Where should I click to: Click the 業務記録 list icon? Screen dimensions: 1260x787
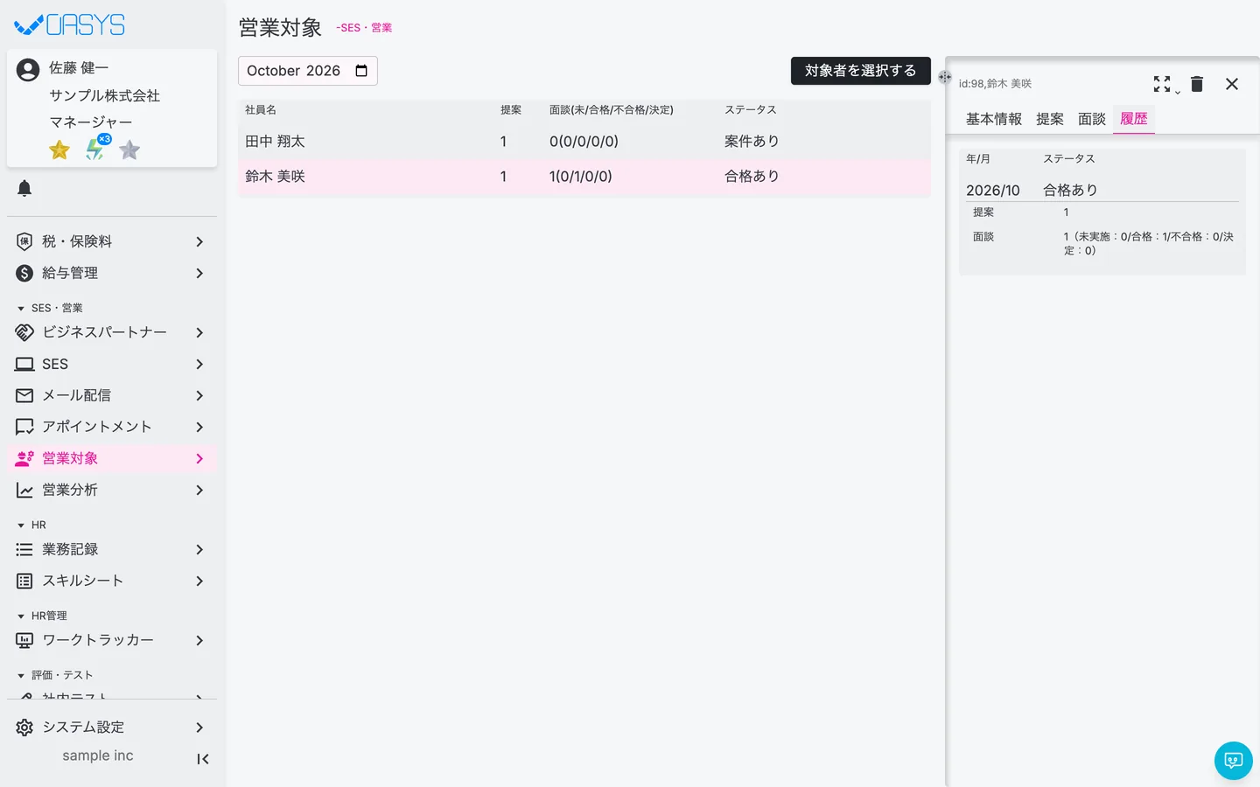tap(24, 549)
